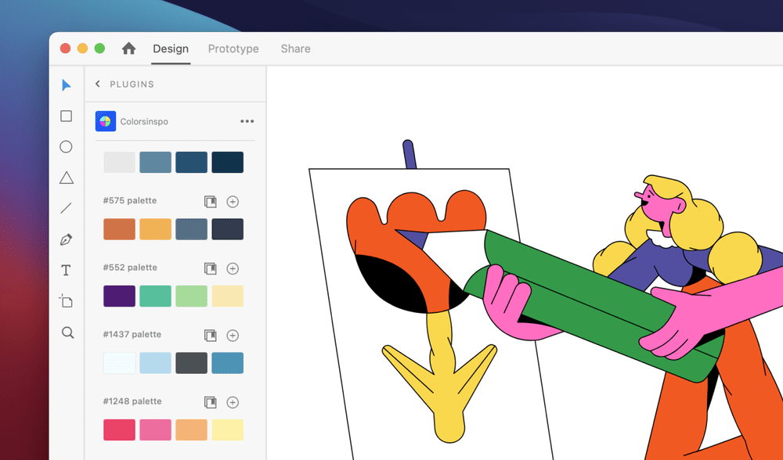This screenshot has width=783, height=460.
Task: Select the Text tool
Action: click(66, 271)
